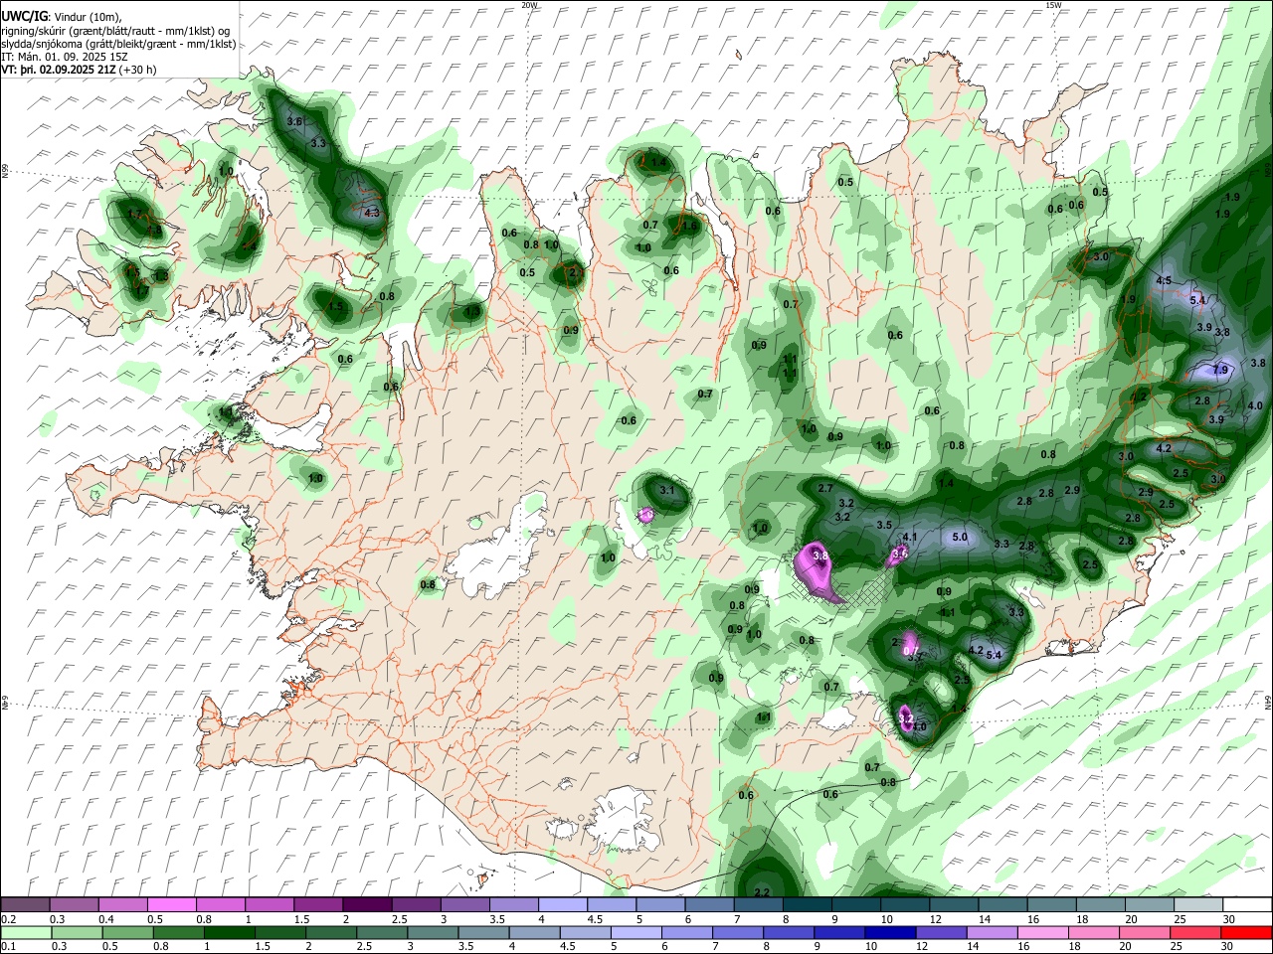Select upper legend swatch between 2 and 2.5
1273x954 pixels.
366,904
